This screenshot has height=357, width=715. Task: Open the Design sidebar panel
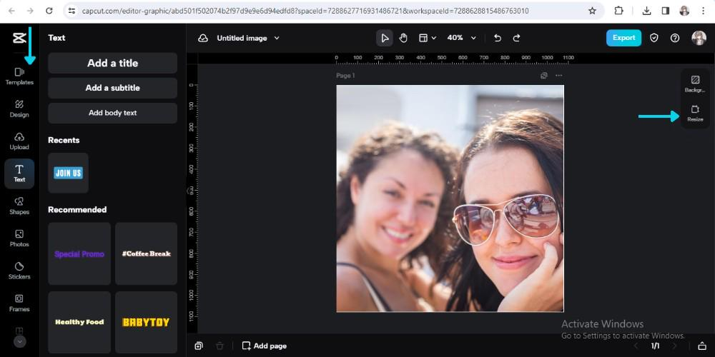click(x=19, y=109)
